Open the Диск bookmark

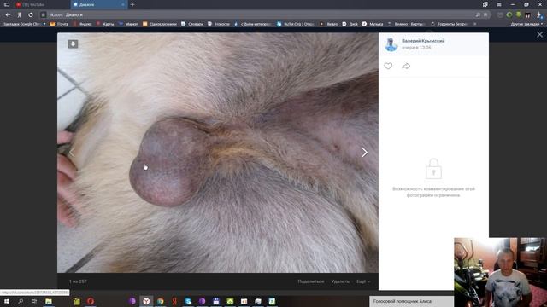click(350, 24)
